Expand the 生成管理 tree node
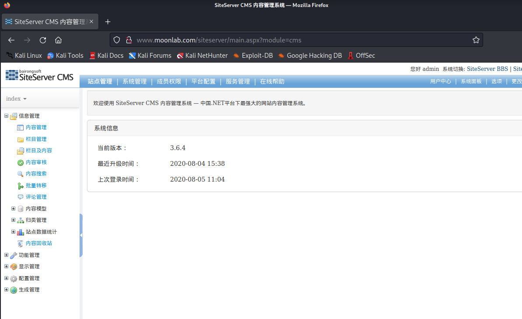The height and width of the screenshot is (319, 522). (6, 289)
